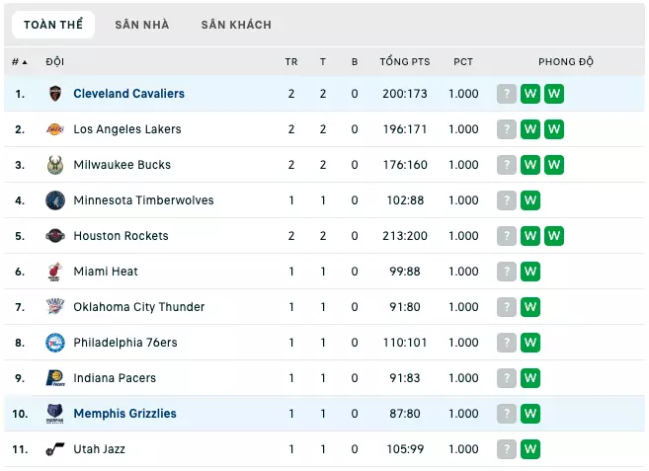Viewport: 649px width, 471px height.
Task: Open the Memphis Grizzlies team link
Action: 125,414
